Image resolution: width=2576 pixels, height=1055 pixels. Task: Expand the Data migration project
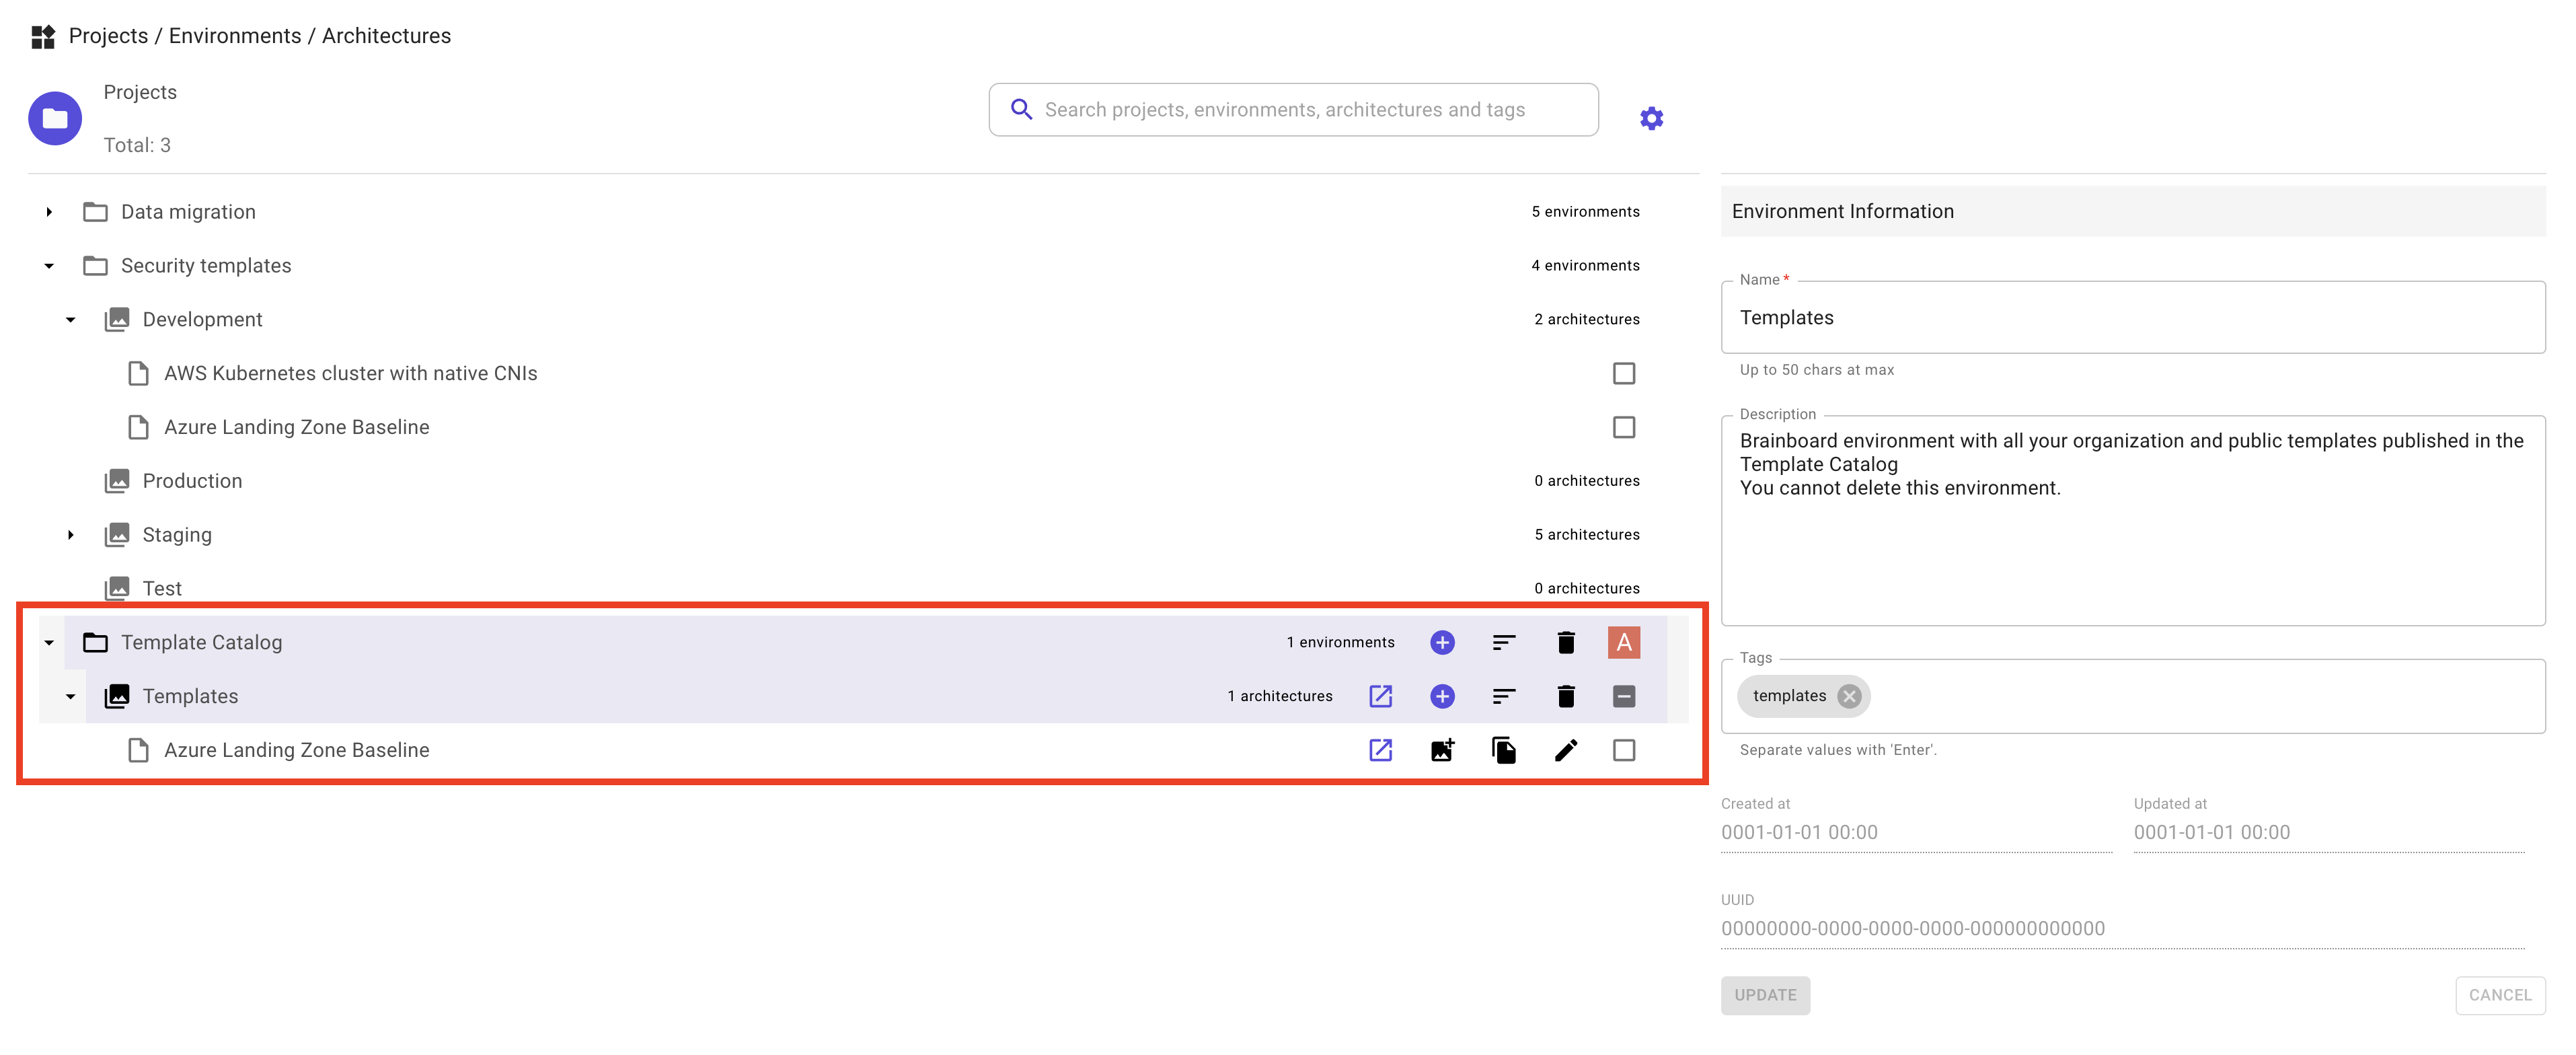coord(49,212)
